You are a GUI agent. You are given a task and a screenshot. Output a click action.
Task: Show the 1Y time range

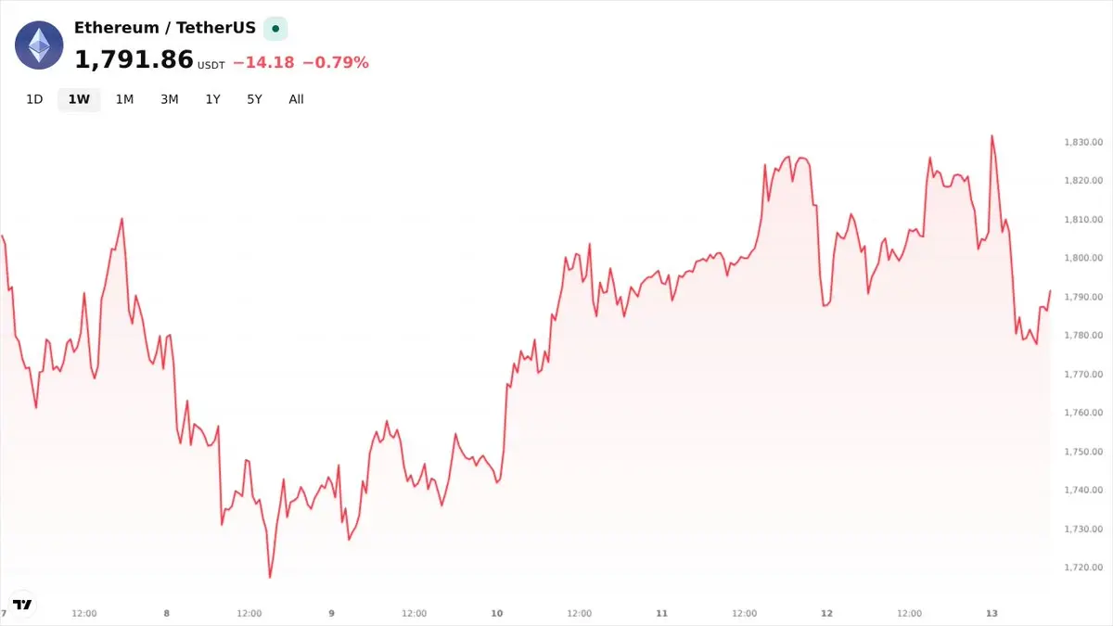pyautogui.click(x=212, y=99)
